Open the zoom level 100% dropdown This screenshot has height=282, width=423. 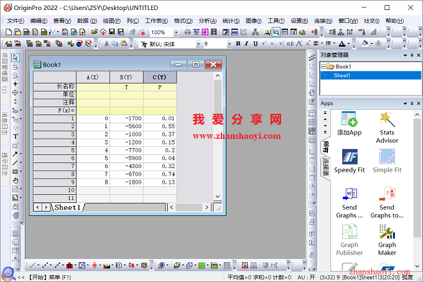click(176, 32)
